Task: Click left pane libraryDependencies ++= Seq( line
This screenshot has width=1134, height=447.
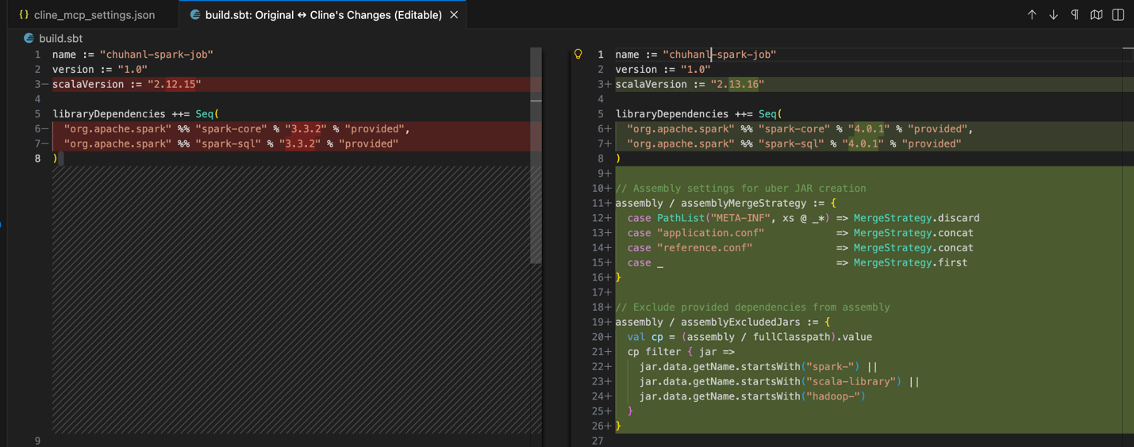Action: tap(136, 114)
